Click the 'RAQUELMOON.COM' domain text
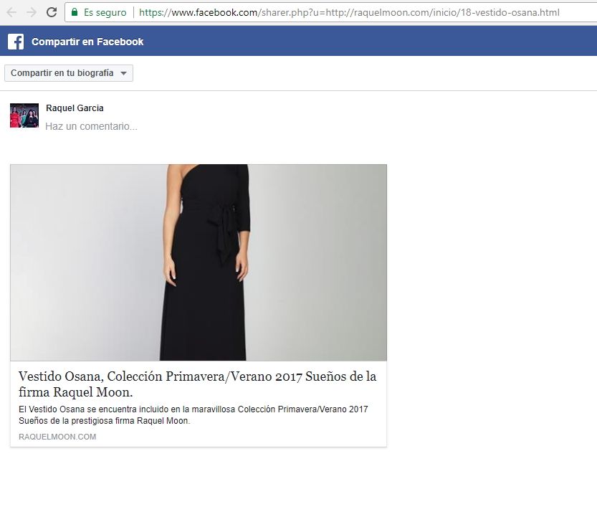The width and height of the screenshot is (597, 522). pos(57,437)
